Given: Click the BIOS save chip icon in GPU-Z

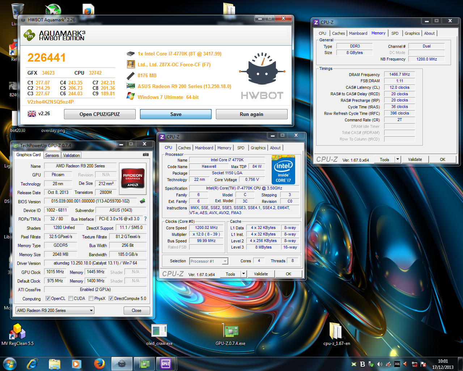Looking at the screenshot, I should click(143, 201).
